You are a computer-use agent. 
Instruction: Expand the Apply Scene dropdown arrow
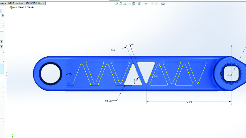point(160,4)
